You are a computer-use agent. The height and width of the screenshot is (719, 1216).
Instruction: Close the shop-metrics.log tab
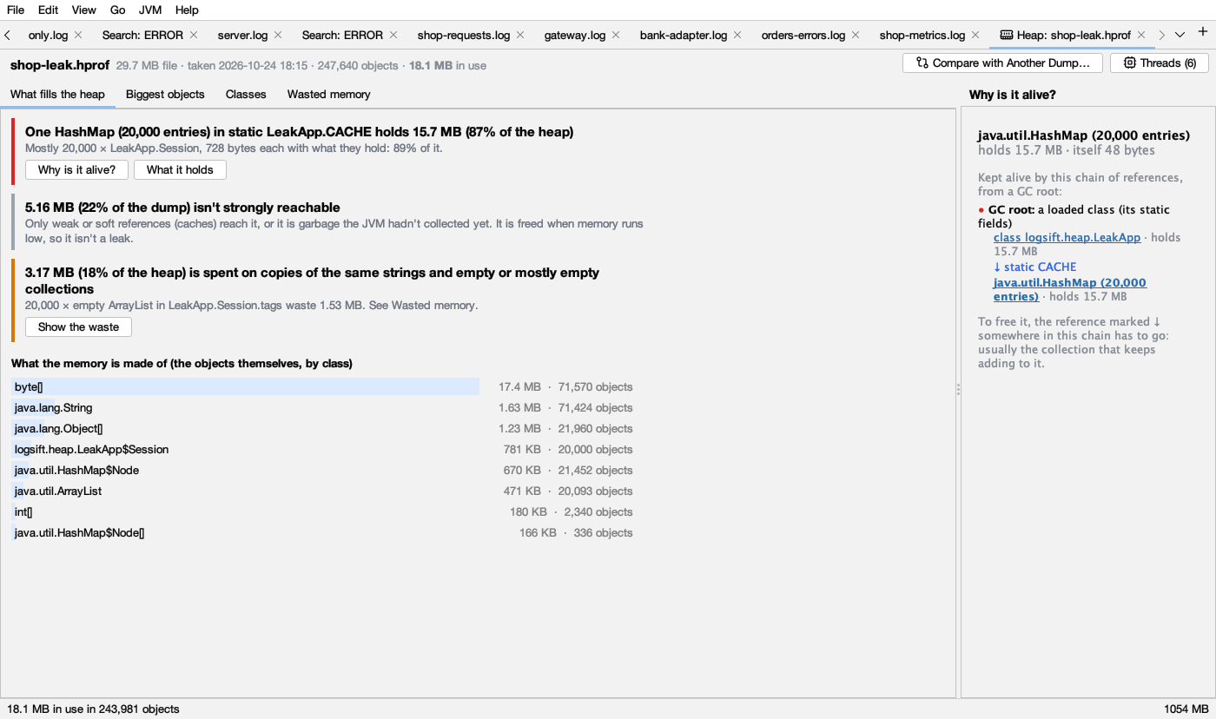click(x=975, y=36)
